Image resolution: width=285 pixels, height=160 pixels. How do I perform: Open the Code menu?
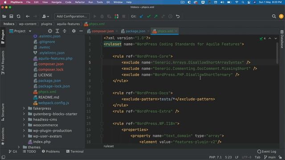(x=68, y=2)
